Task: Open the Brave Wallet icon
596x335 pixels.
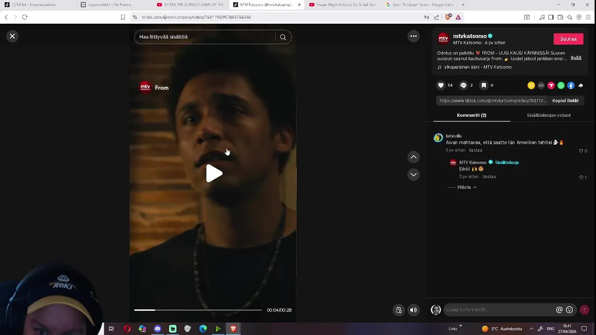Action: pos(560,17)
